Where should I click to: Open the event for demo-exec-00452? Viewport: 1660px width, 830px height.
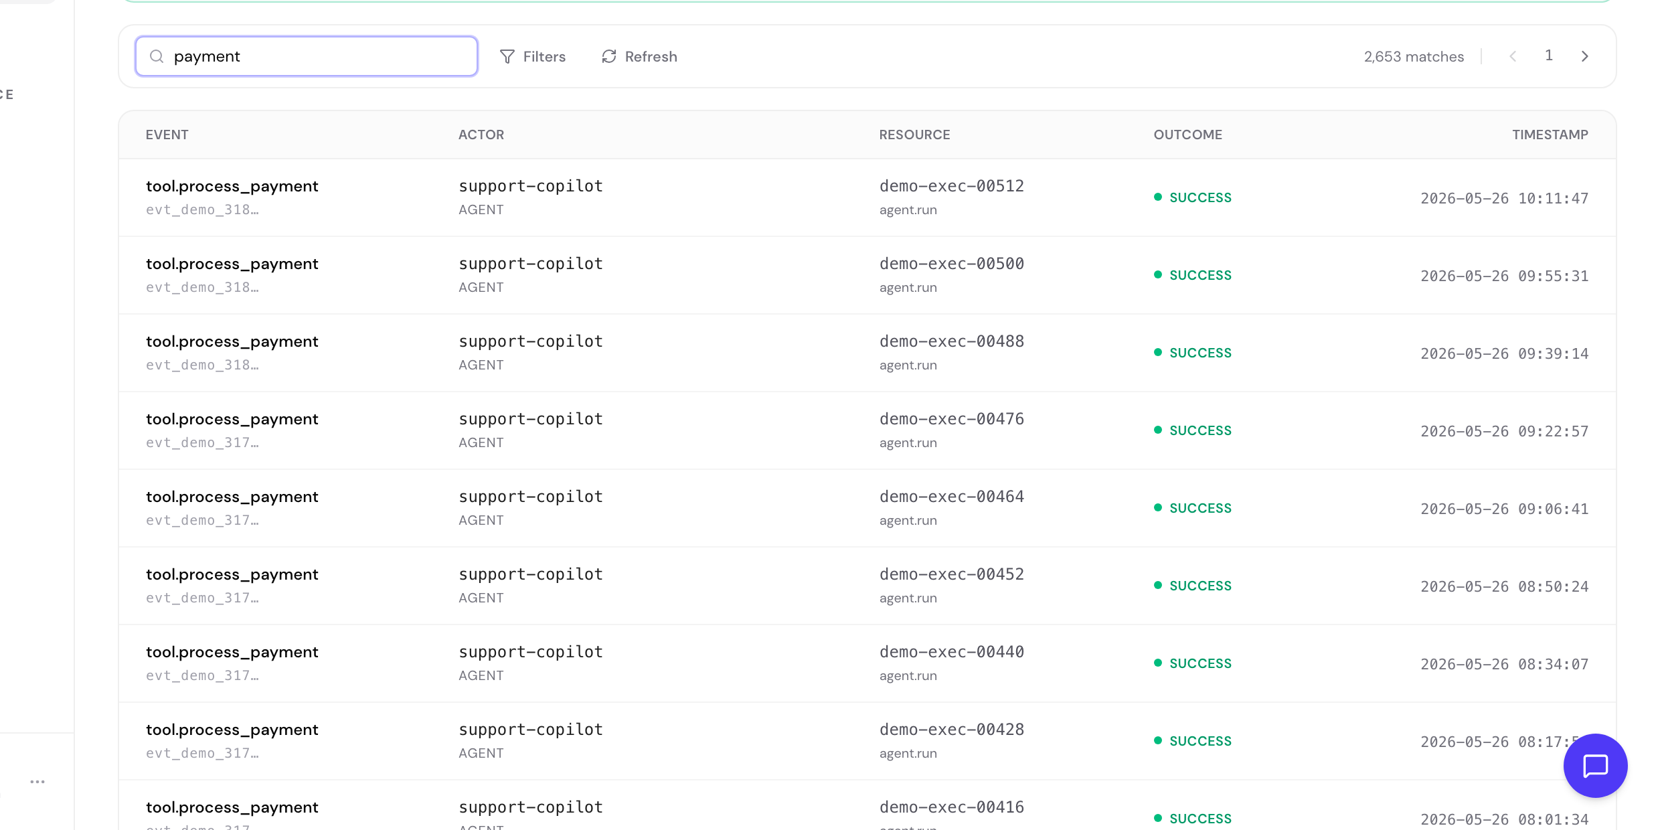[867, 586]
